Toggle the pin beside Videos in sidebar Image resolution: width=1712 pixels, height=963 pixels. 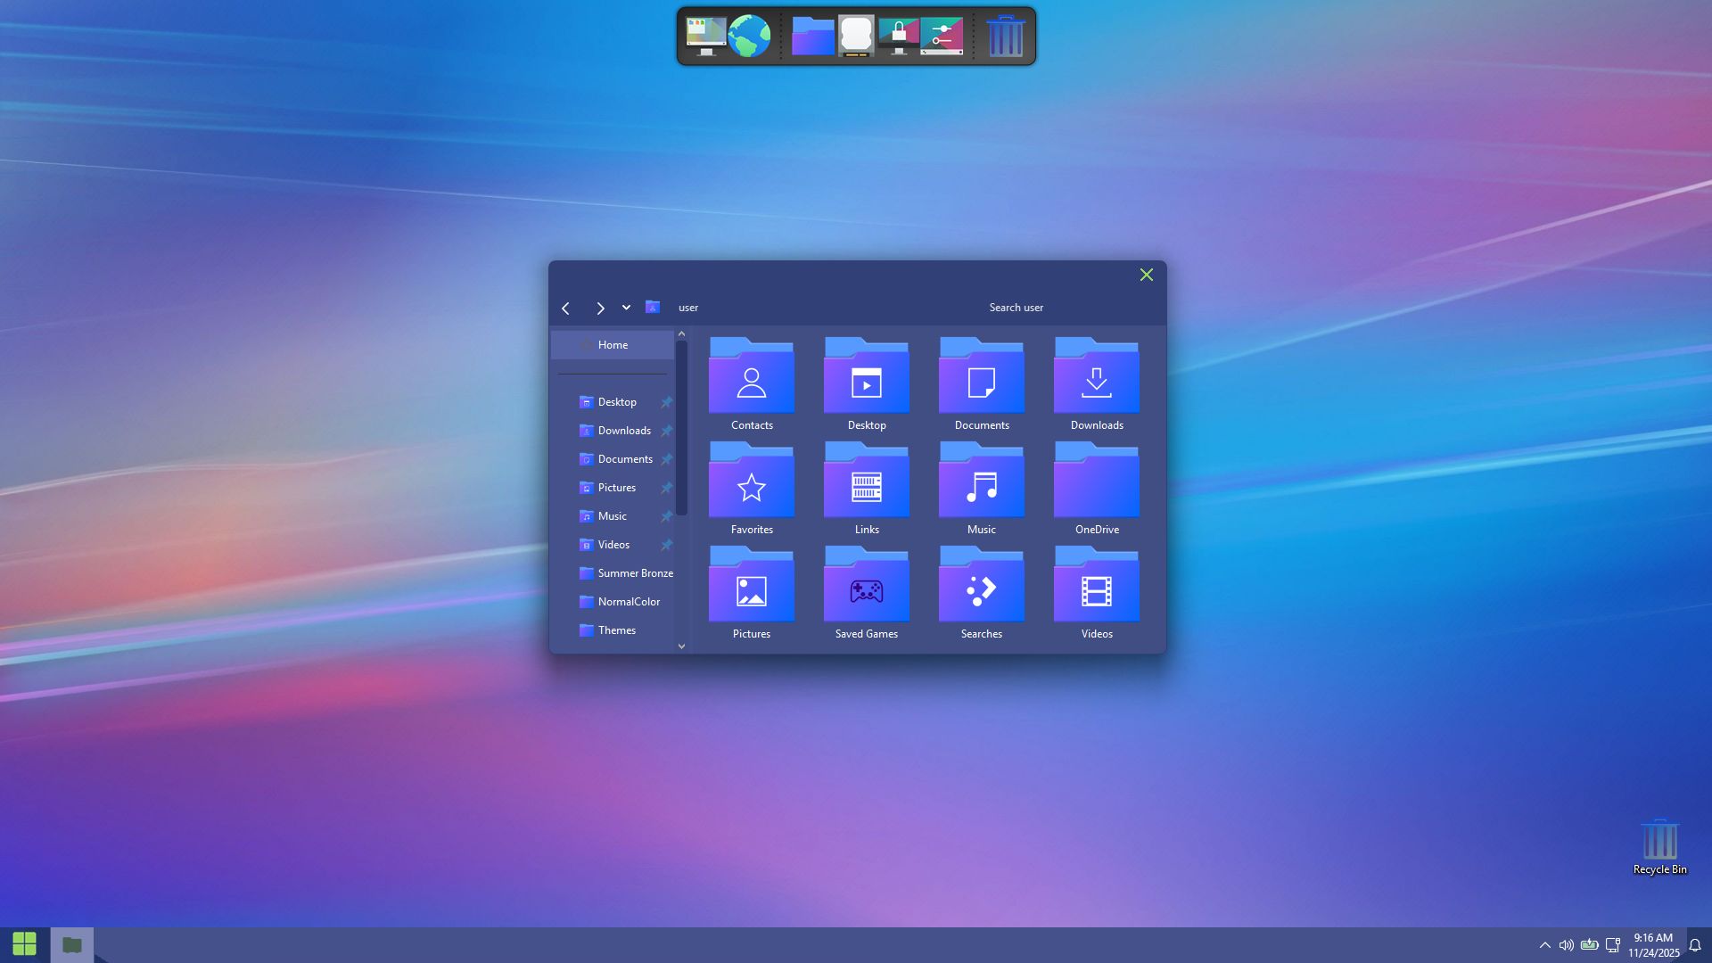pos(666,545)
